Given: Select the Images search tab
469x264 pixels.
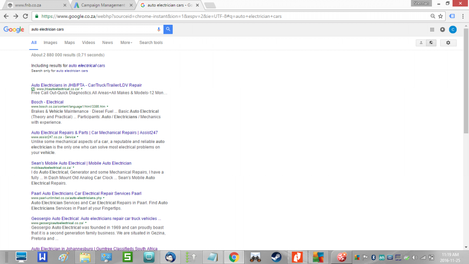Looking at the screenshot, I should [50, 43].
